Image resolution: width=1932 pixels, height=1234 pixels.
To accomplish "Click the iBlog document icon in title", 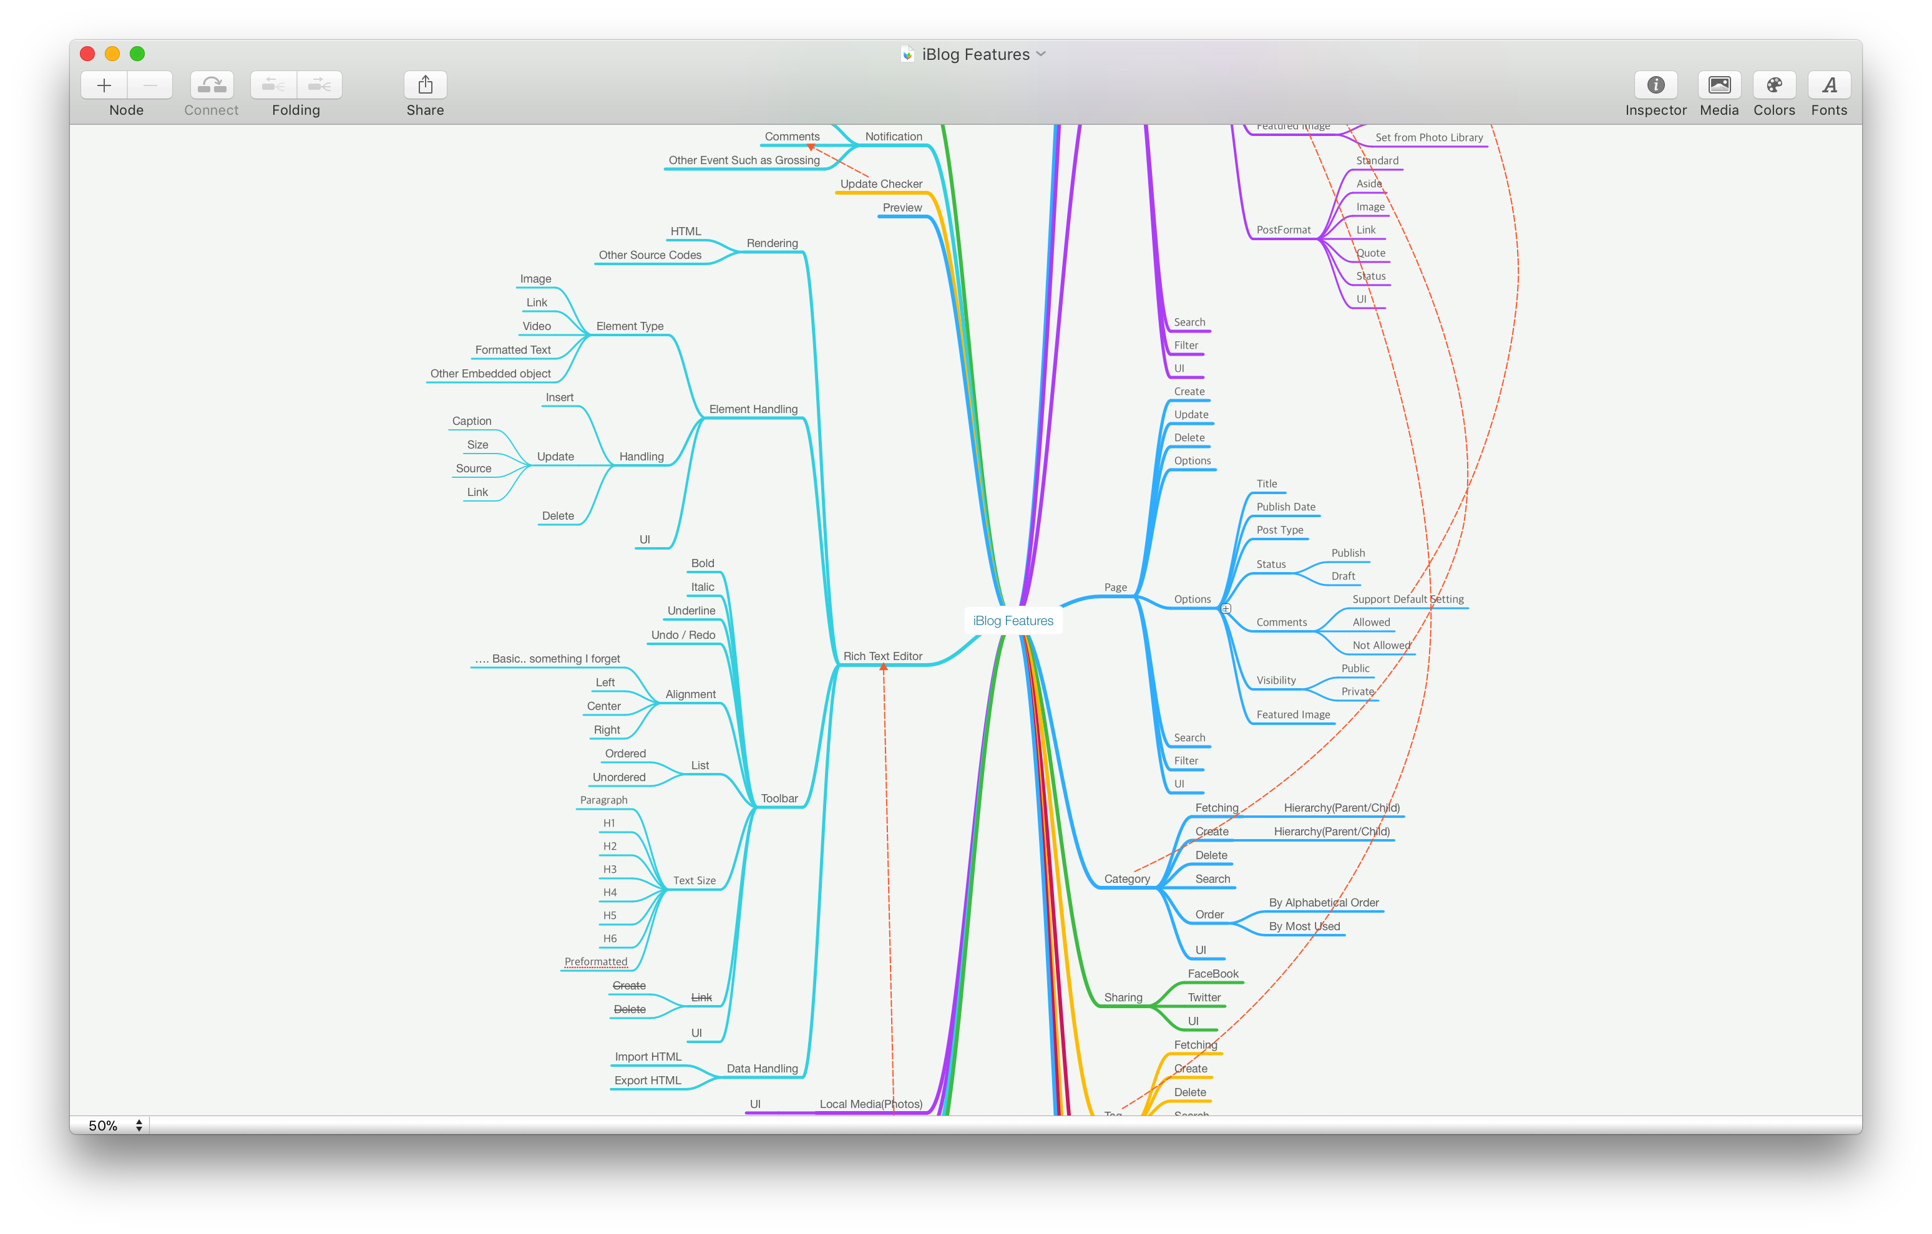I will pos(907,54).
